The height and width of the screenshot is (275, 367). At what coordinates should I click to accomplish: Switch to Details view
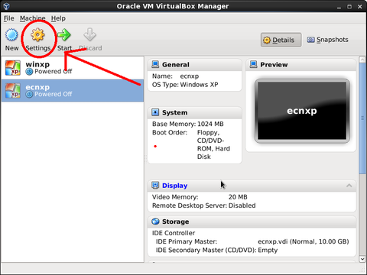tap(281, 40)
